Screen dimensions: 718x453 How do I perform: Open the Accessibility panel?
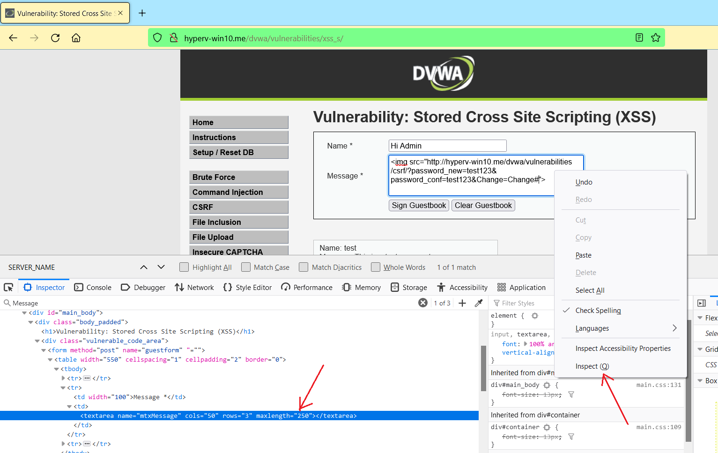(462, 287)
